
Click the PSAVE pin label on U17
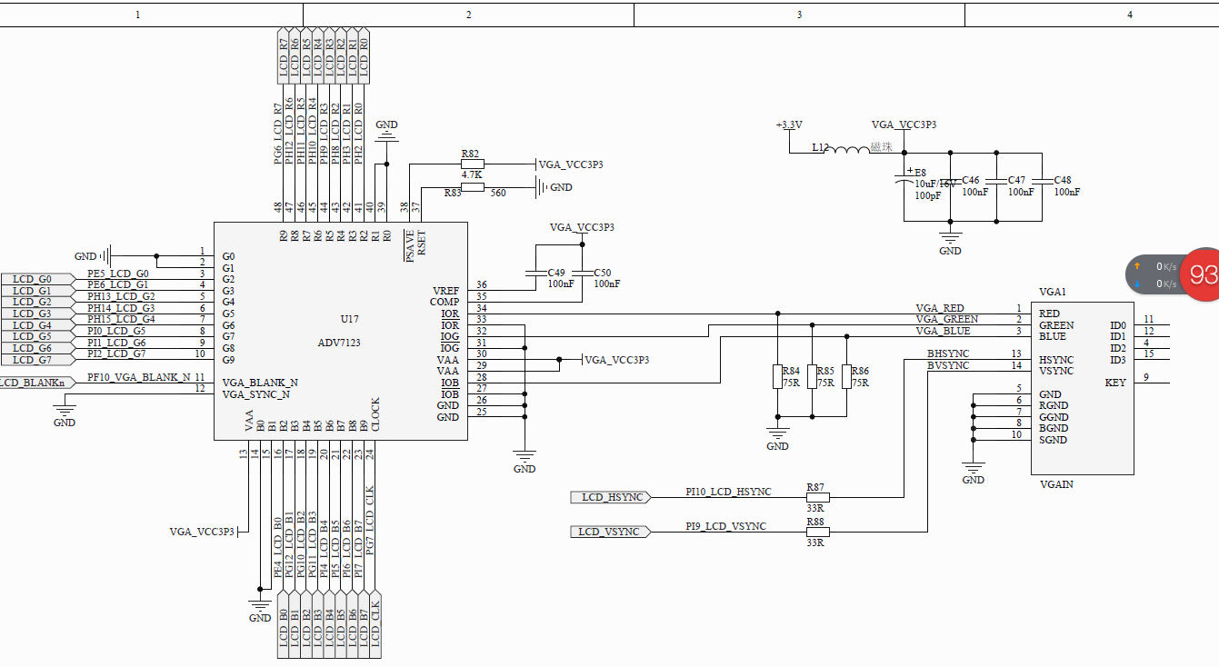click(410, 244)
